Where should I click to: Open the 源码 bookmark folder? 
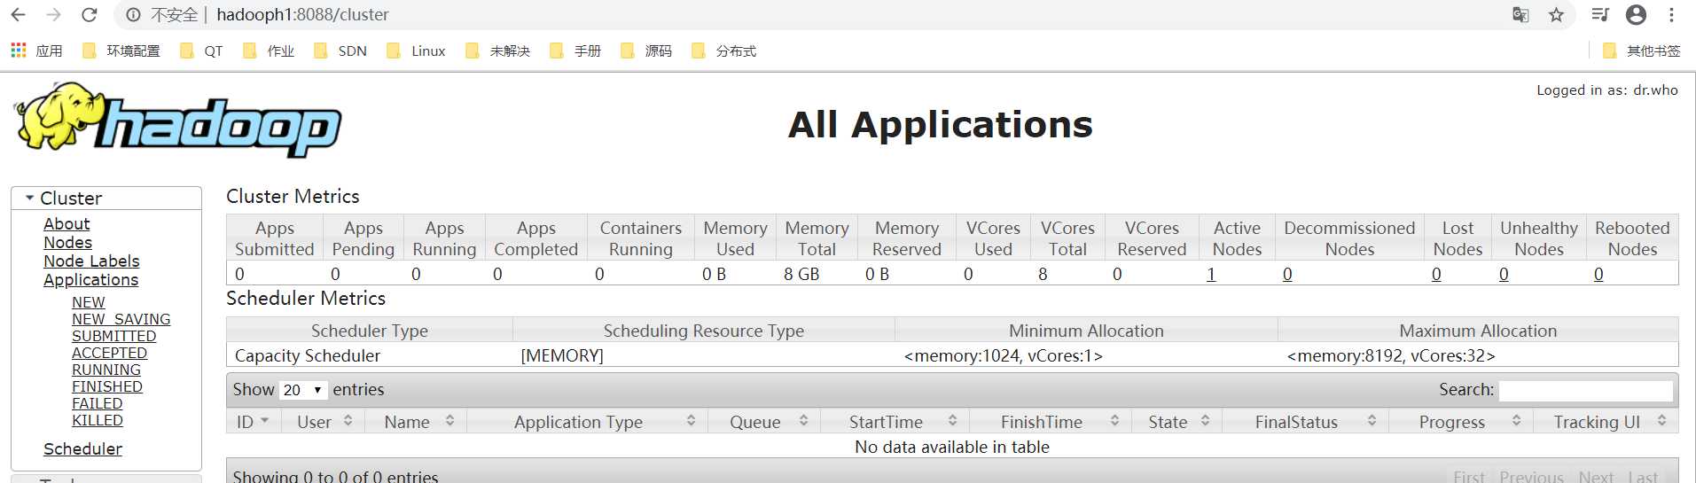646,51
